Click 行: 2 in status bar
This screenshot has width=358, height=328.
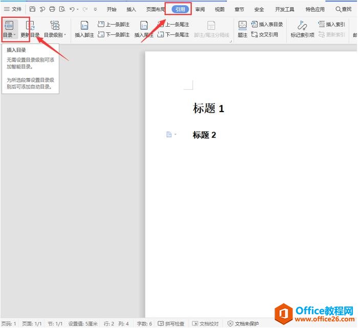pos(109,324)
